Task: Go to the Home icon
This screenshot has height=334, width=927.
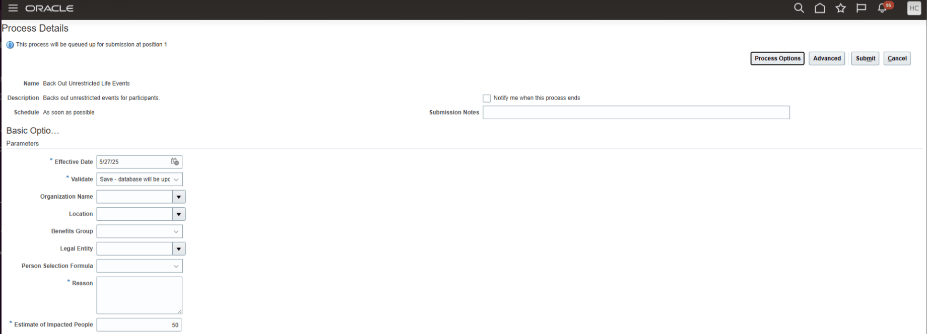Action: 820,8
